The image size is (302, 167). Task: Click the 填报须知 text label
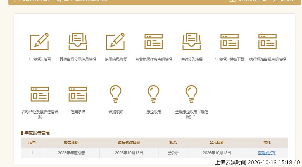click(x=116, y=112)
